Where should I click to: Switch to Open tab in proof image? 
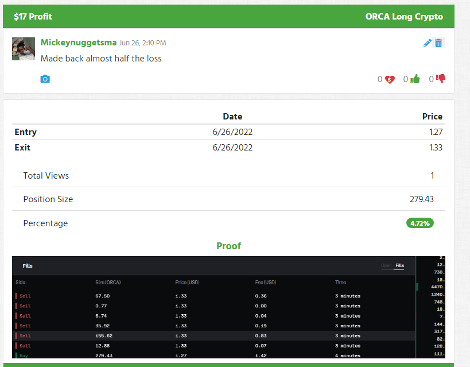click(x=386, y=265)
